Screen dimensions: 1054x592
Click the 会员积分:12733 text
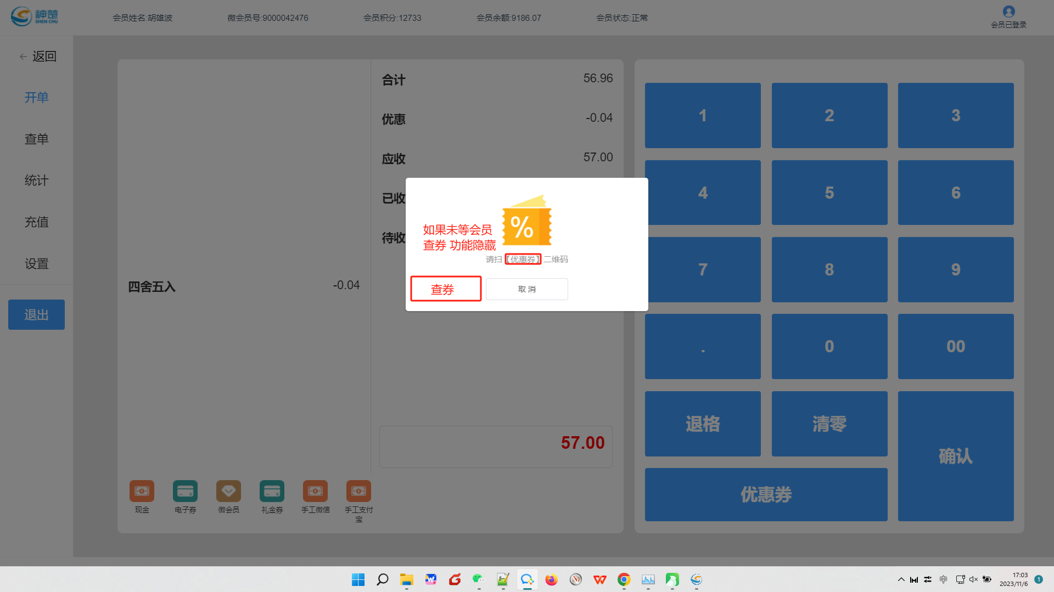pos(392,18)
